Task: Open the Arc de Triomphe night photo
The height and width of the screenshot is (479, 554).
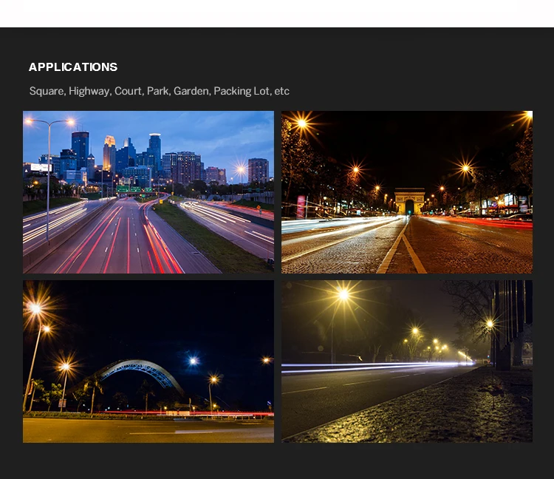Action: [406, 192]
